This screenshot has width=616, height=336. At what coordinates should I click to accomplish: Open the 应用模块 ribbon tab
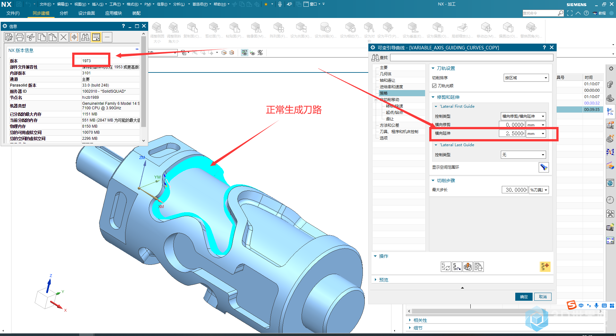(x=114, y=13)
